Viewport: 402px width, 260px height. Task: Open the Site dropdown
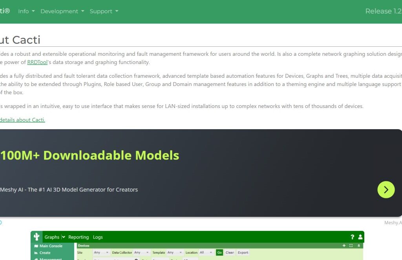101,253
